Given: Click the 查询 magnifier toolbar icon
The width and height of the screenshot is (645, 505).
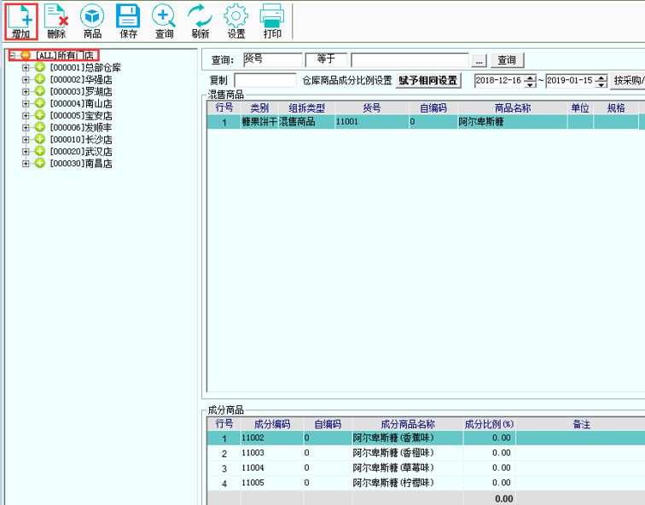Looking at the screenshot, I should point(164,20).
